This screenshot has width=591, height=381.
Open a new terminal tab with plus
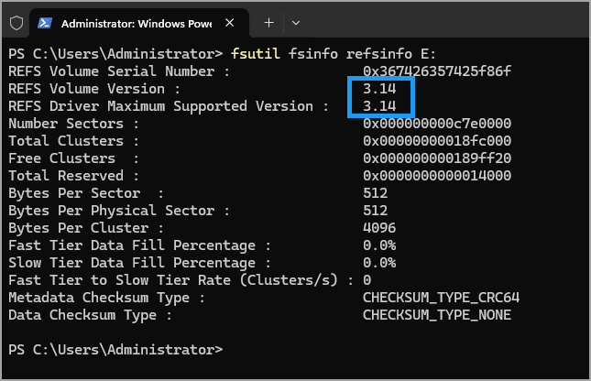pos(268,23)
